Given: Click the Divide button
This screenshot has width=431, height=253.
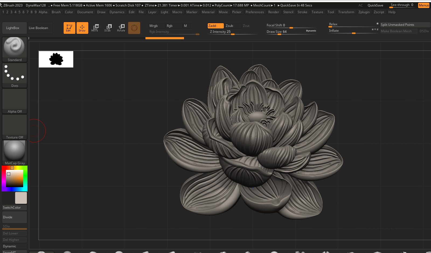Looking at the screenshot, I should [x=15, y=217].
